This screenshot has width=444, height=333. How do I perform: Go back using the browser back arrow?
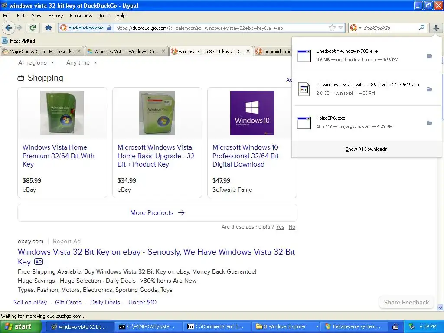9,28
